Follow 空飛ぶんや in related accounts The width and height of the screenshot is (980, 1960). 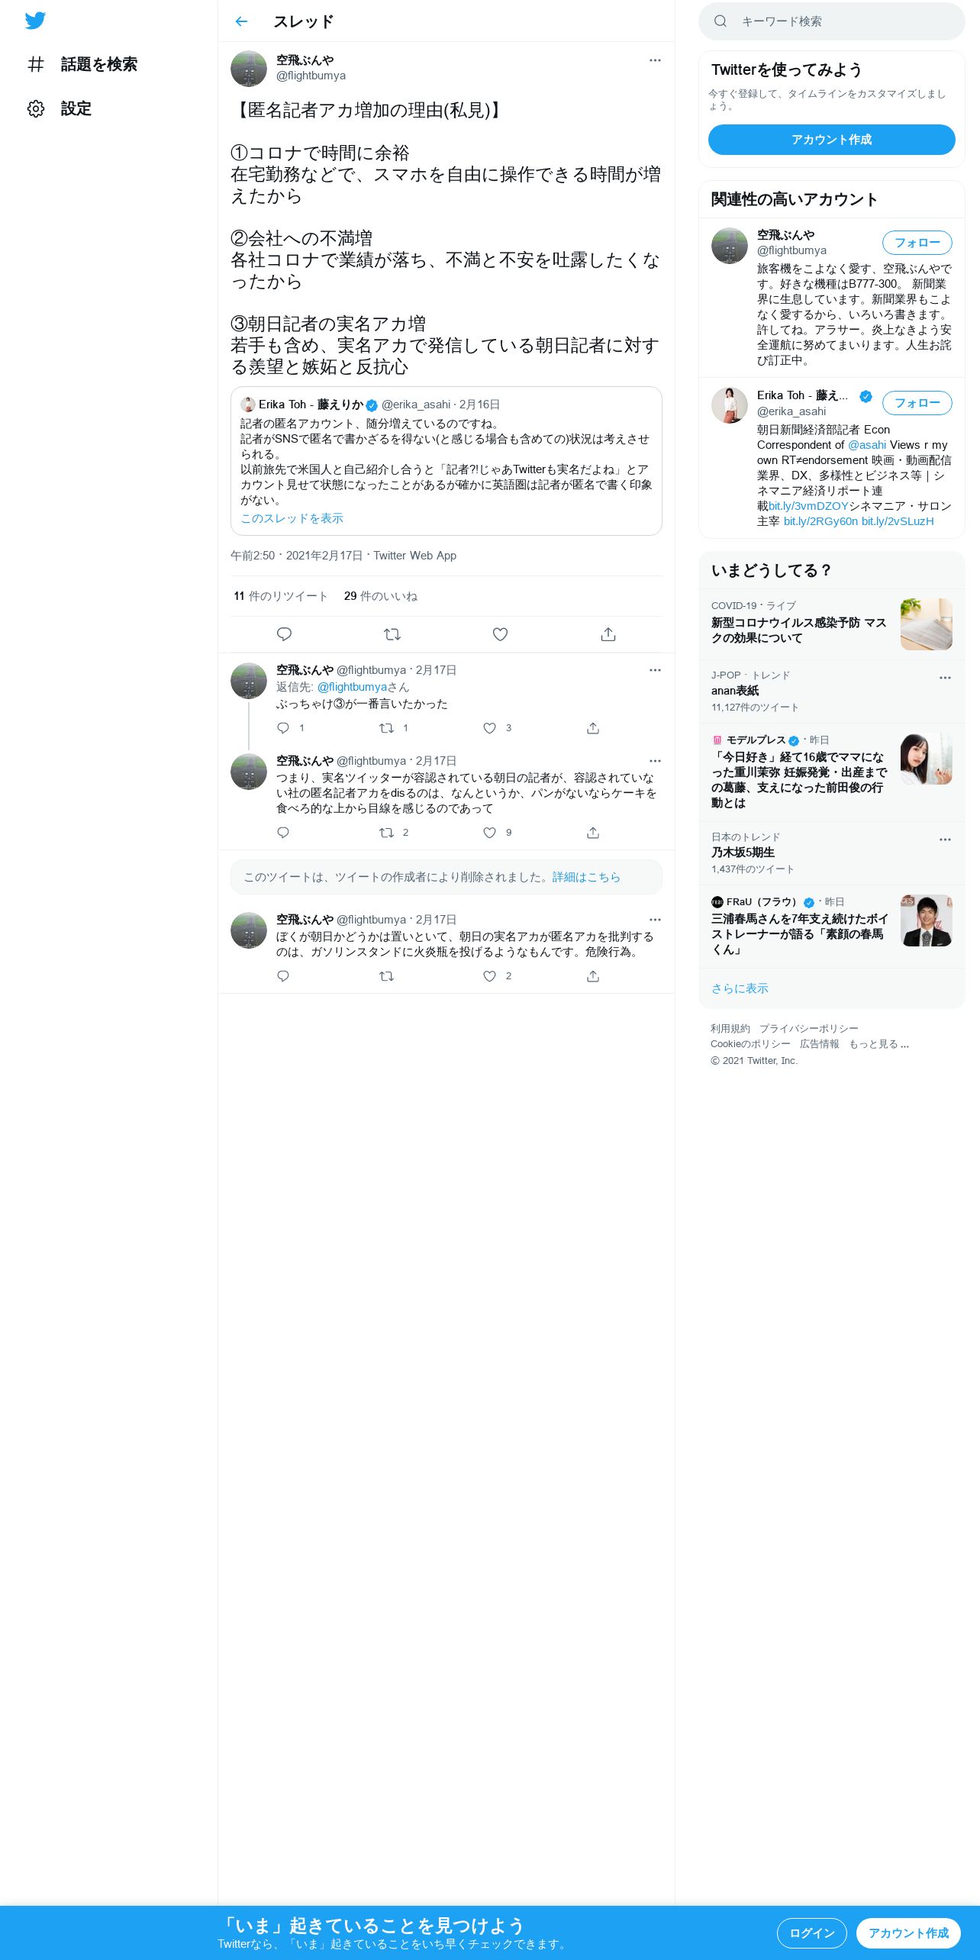pos(917,243)
